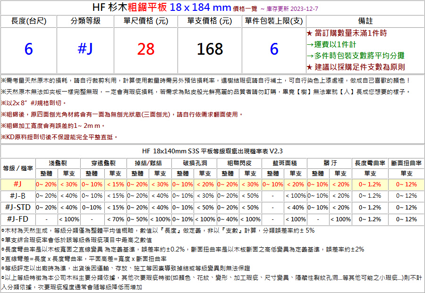Click the '單件包裝上限(支)' header

coord(274,21)
